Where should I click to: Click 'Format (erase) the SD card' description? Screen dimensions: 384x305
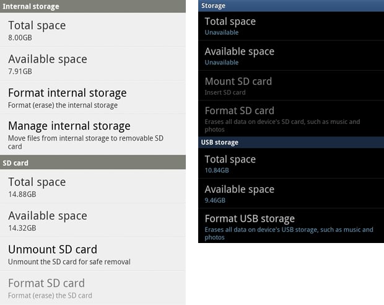(x=50, y=296)
